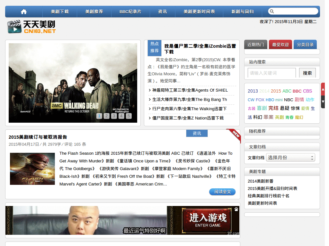Screen dimensions: 329x246
Task: Select the CW tag
Action: pyautogui.click(x=251, y=100)
